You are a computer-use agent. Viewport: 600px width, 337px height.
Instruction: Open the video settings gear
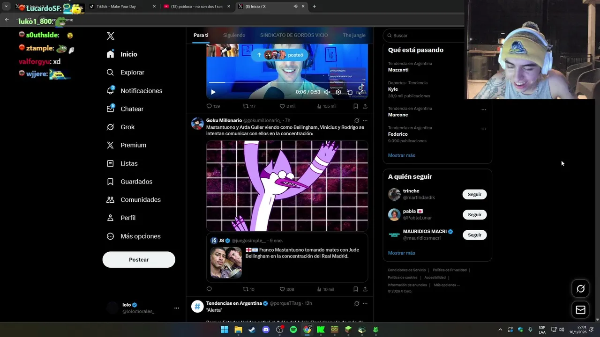tap(338, 92)
